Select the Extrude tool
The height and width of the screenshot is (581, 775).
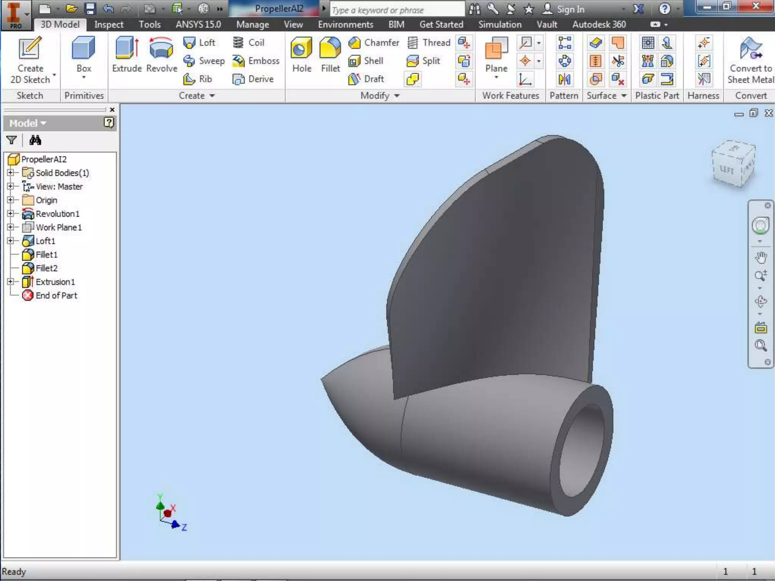coord(127,54)
